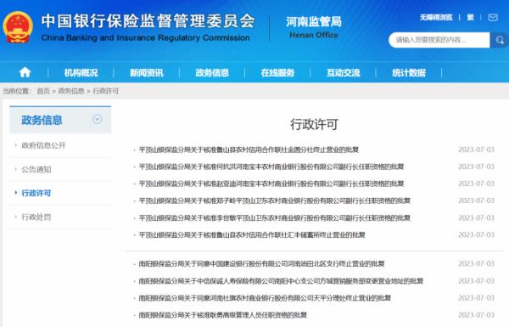509x327 pixels.
Task: Click the 行政许可 page heading
Action: coord(314,124)
